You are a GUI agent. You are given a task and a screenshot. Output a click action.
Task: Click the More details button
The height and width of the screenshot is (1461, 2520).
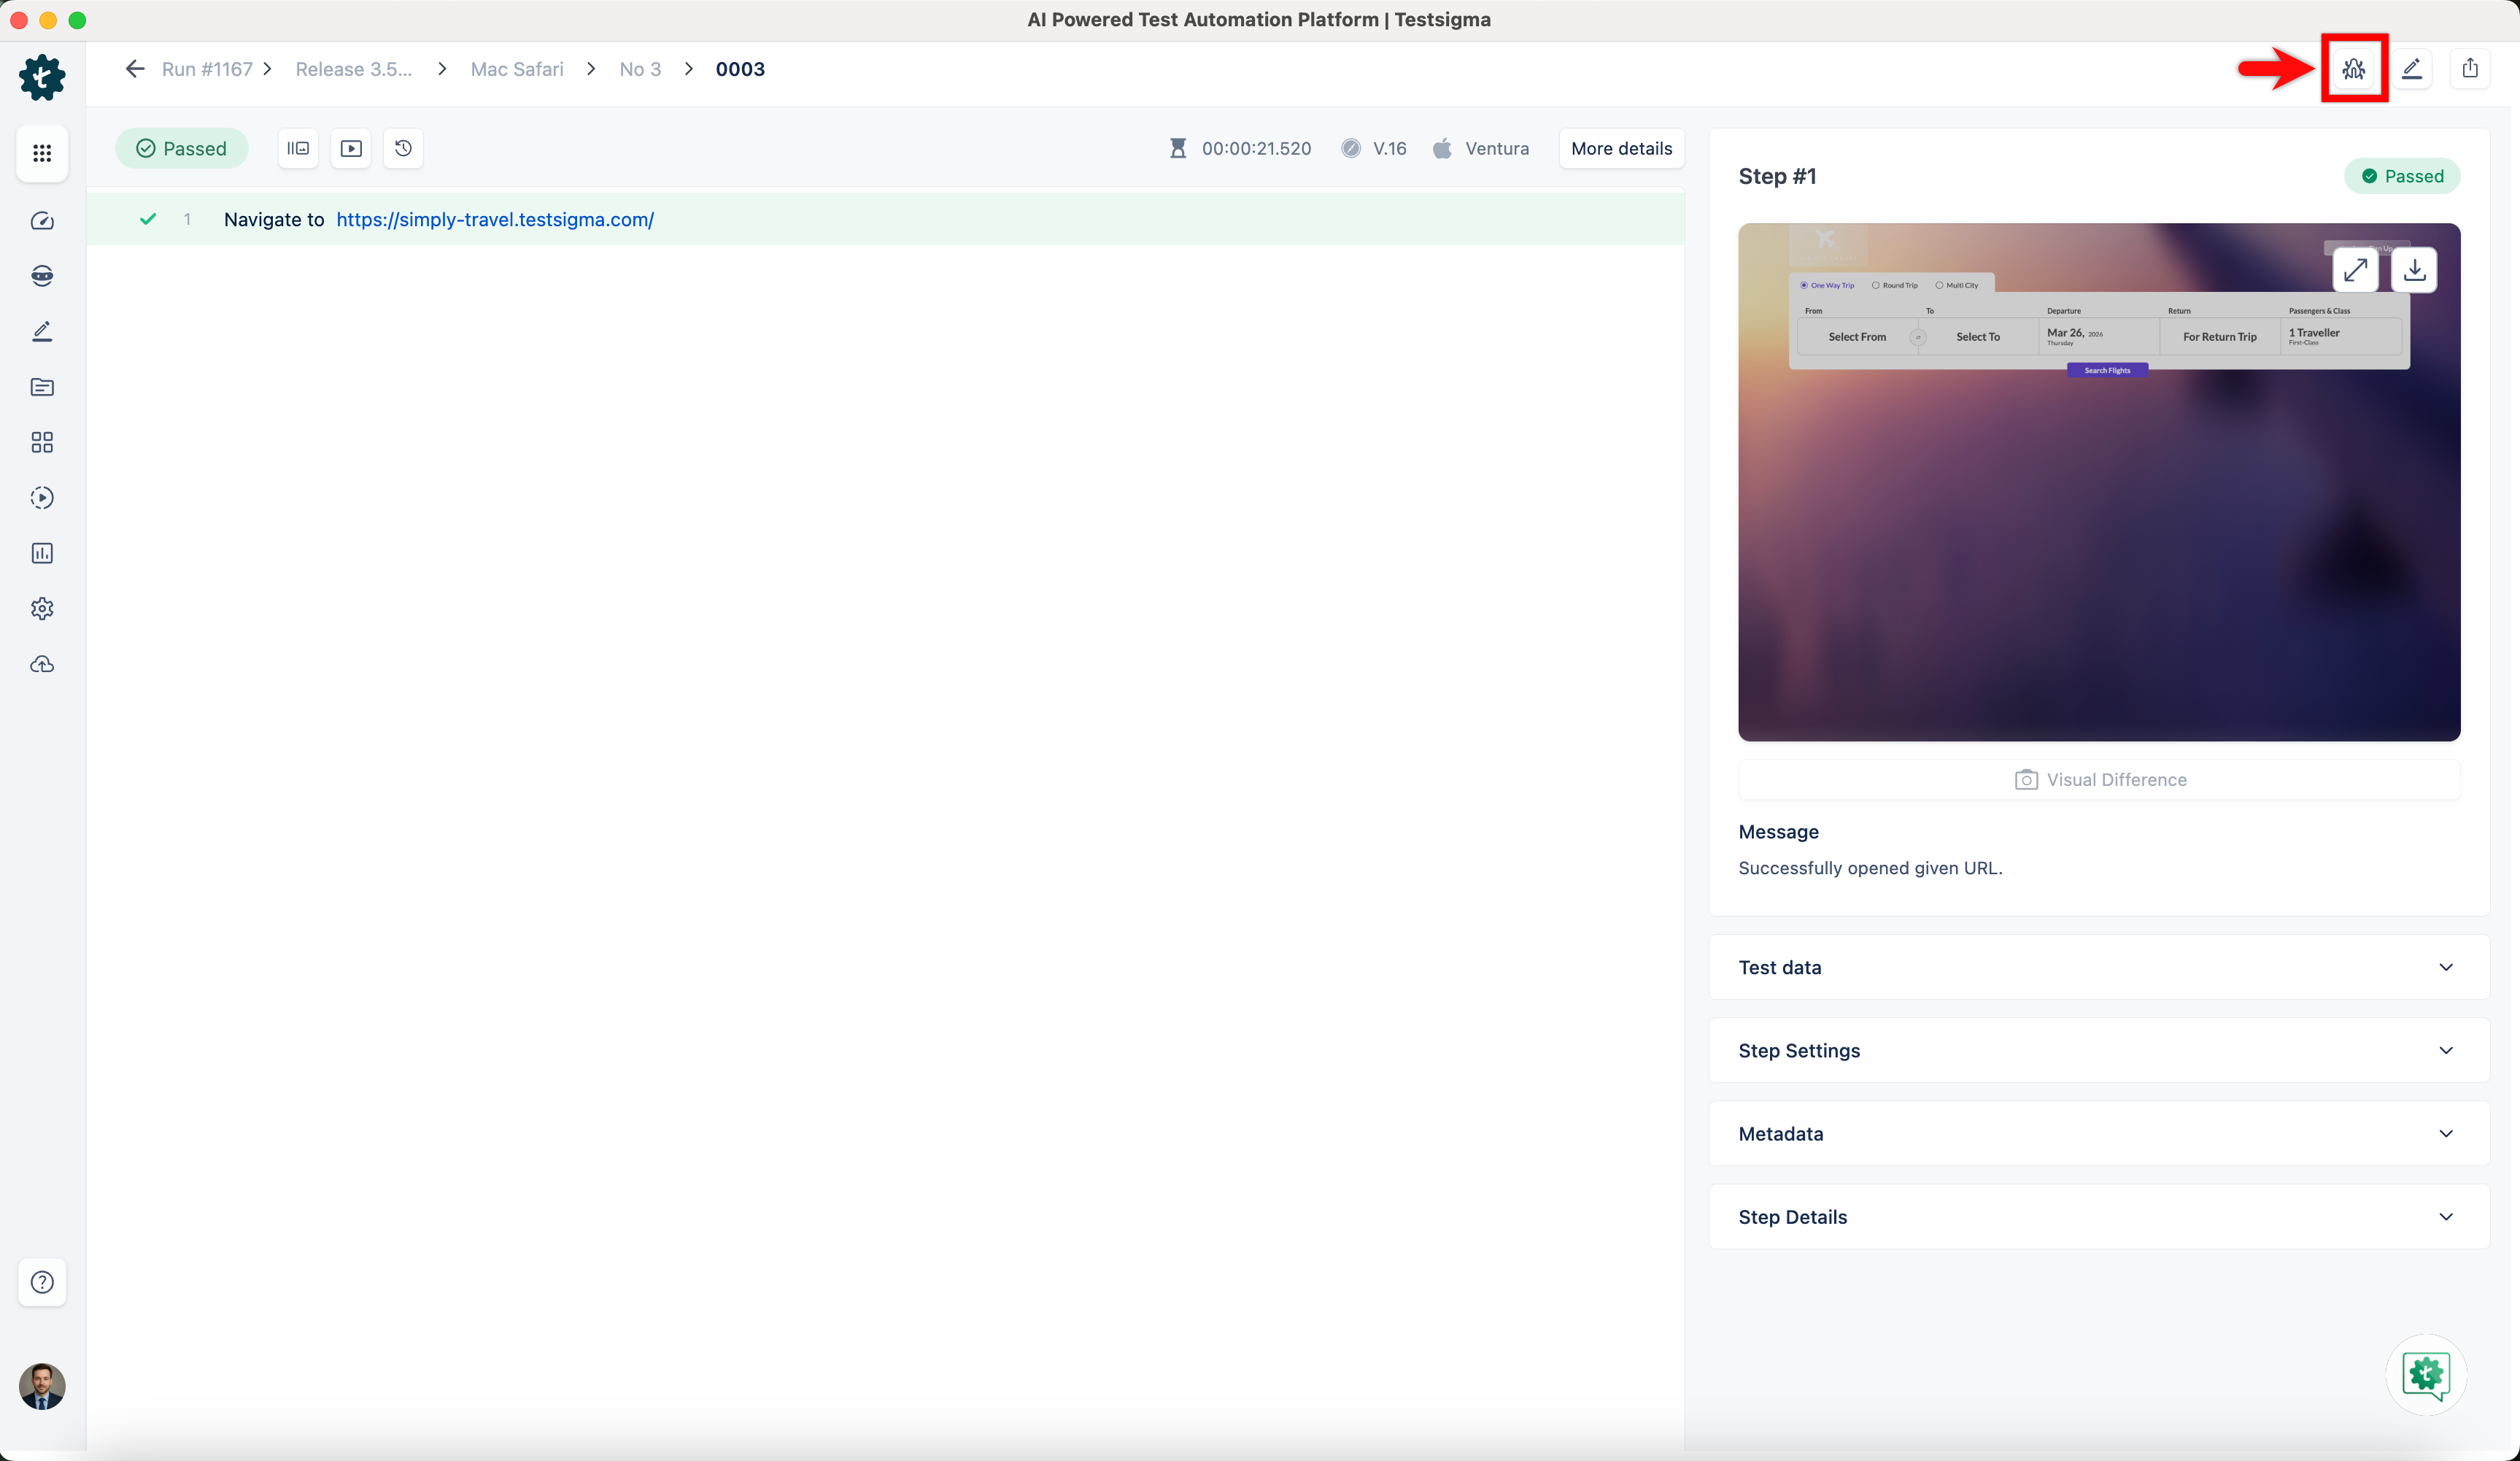coord(1621,148)
